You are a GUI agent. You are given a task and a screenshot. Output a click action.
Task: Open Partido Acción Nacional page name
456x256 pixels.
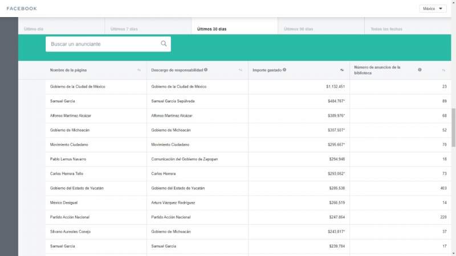point(70,217)
